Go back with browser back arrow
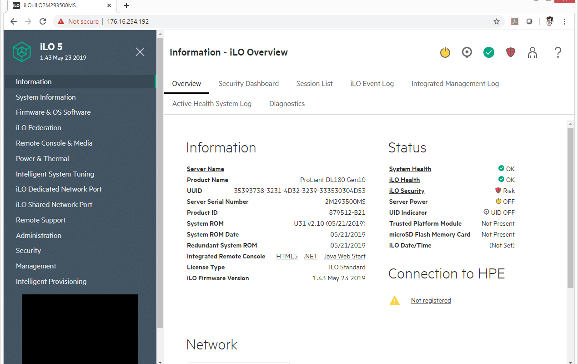 [x=14, y=21]
